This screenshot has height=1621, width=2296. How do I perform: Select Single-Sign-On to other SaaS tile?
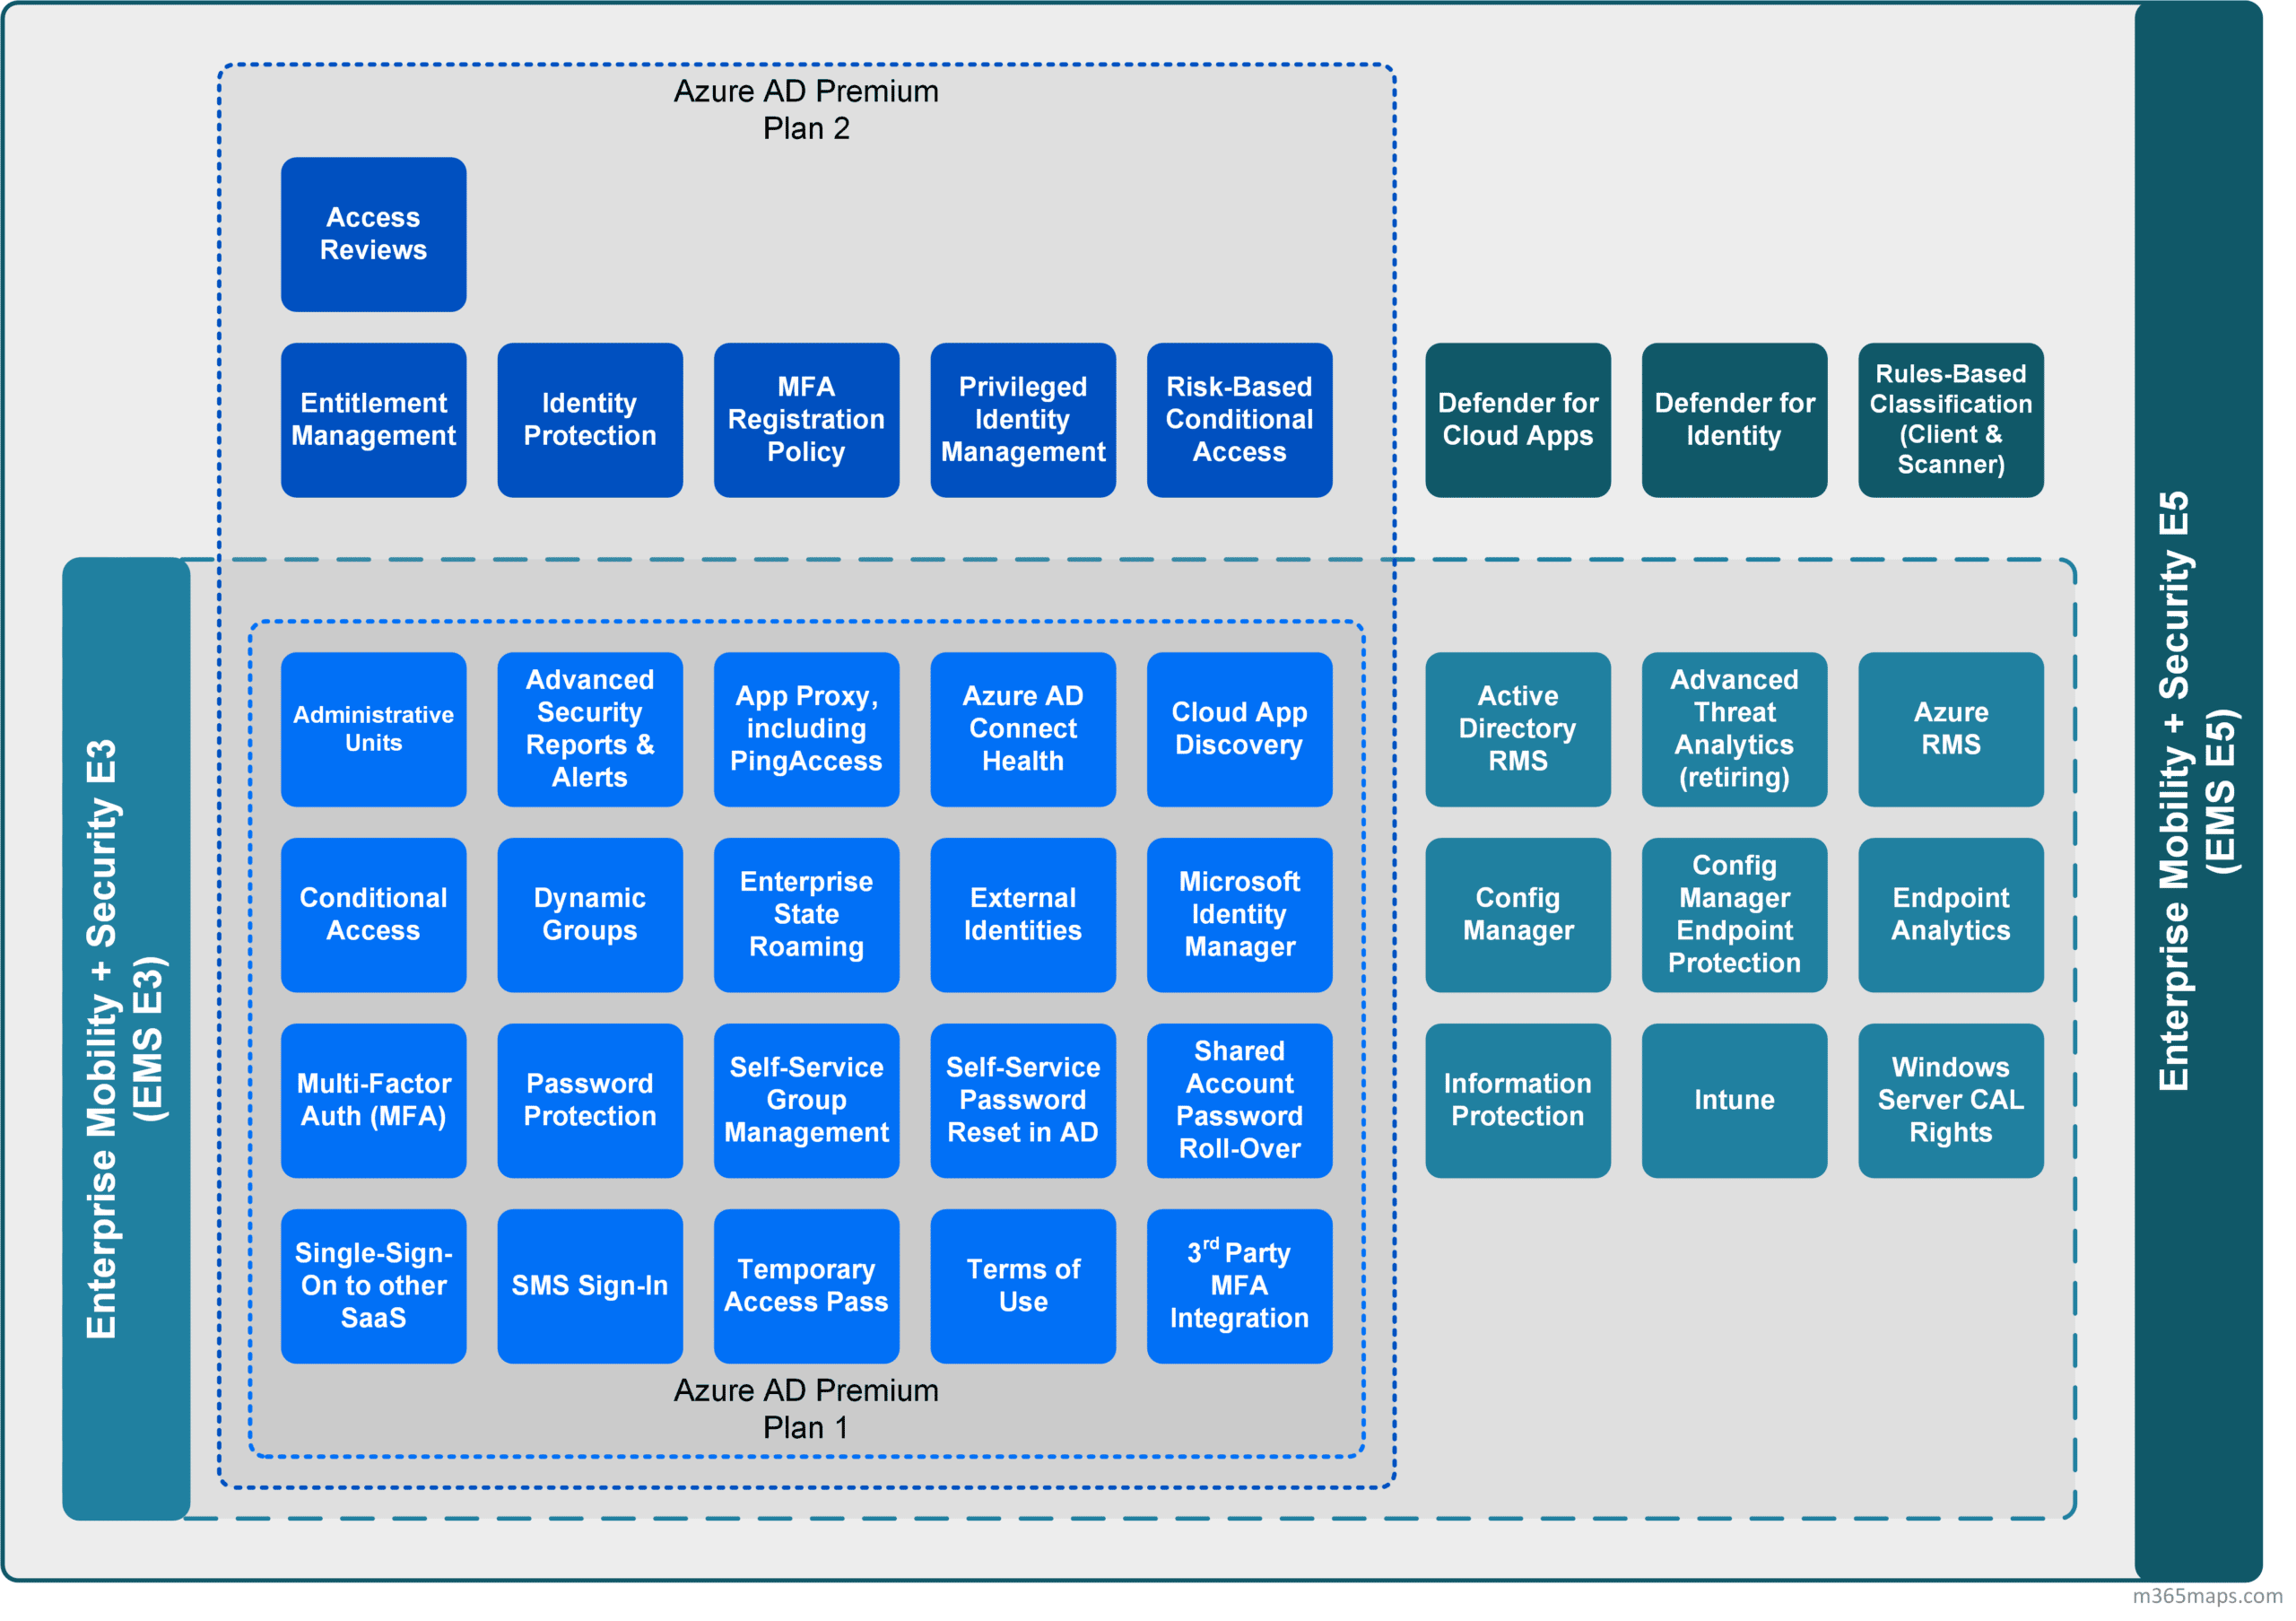click(373, 1286)
